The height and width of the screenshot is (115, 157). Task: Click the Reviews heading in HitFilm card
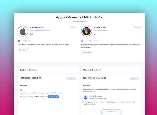(87, 86)
